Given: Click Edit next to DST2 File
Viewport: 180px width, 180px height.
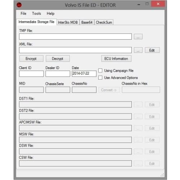Looking at the screenshot, I should click(152, 116).
